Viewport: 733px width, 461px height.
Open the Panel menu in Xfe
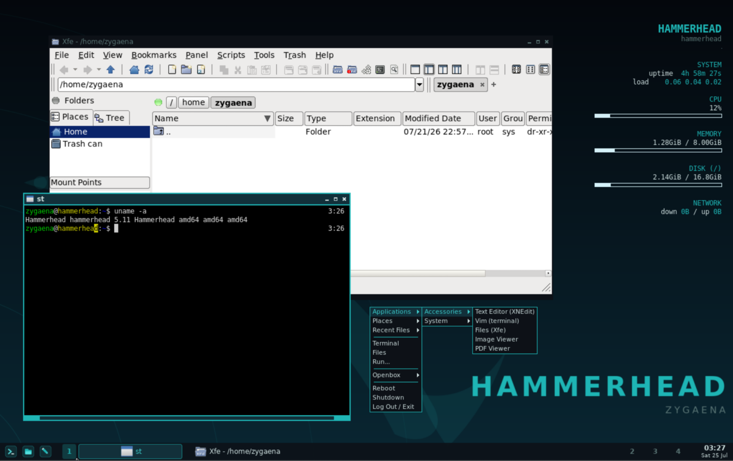196,55
